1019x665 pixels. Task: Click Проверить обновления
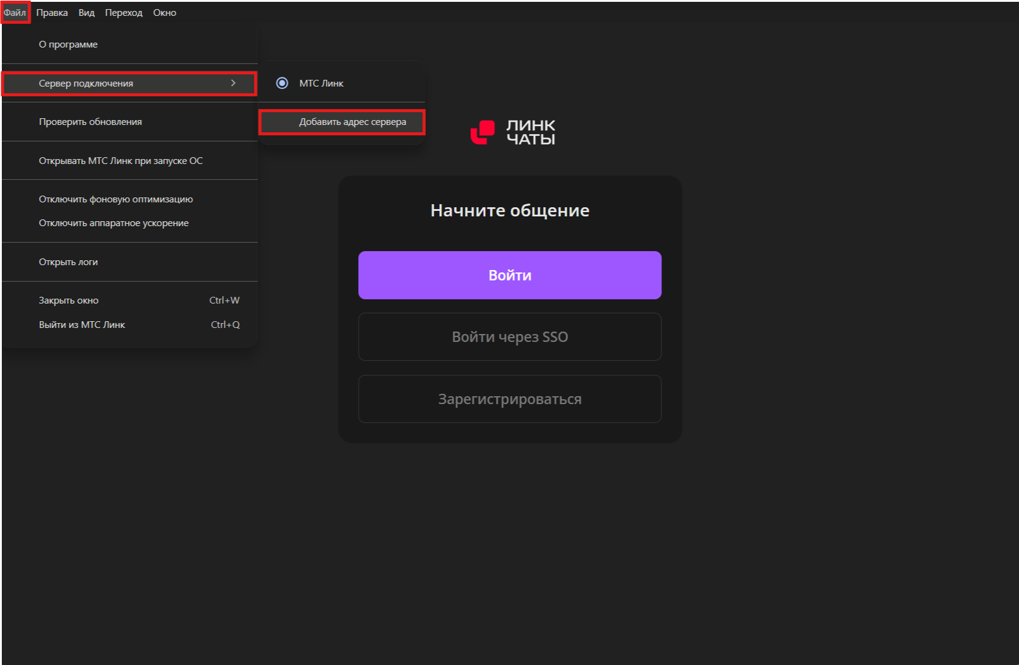[x=129, y=122]
